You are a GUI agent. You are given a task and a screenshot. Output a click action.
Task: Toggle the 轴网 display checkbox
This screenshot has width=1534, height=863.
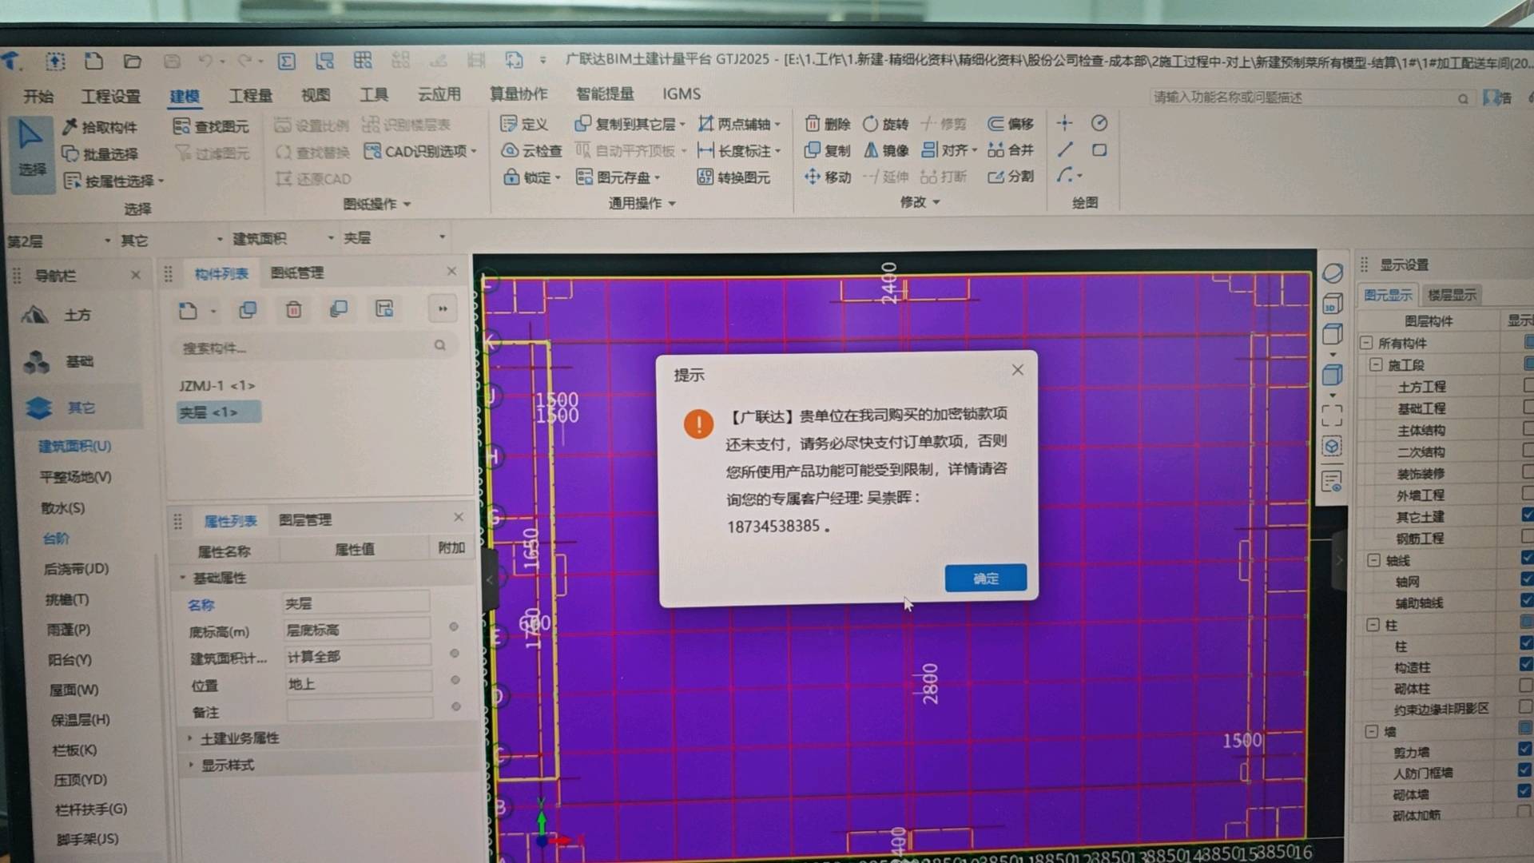pos(1528,579)
